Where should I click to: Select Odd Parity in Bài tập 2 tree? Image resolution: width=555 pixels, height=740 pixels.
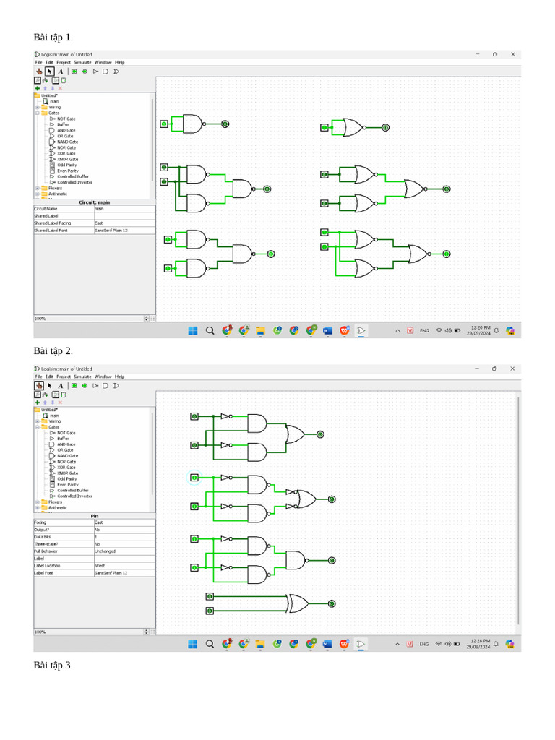(67, 478)
